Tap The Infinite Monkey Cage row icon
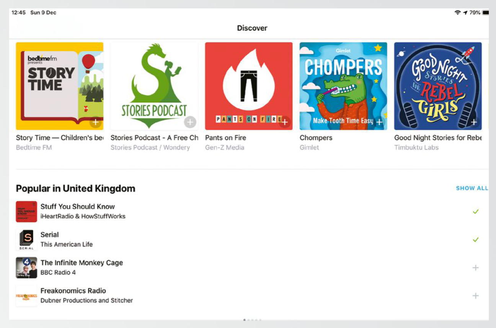Image resolution: width=496 pixels, height=328 pixels. tap(26, 268)
